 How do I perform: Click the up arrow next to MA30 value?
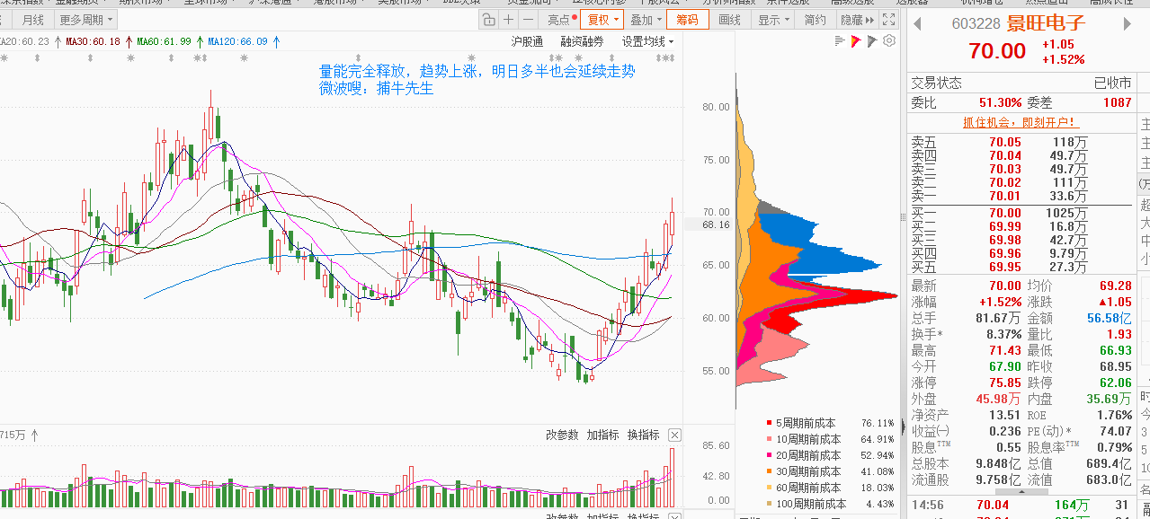point(129,41)
